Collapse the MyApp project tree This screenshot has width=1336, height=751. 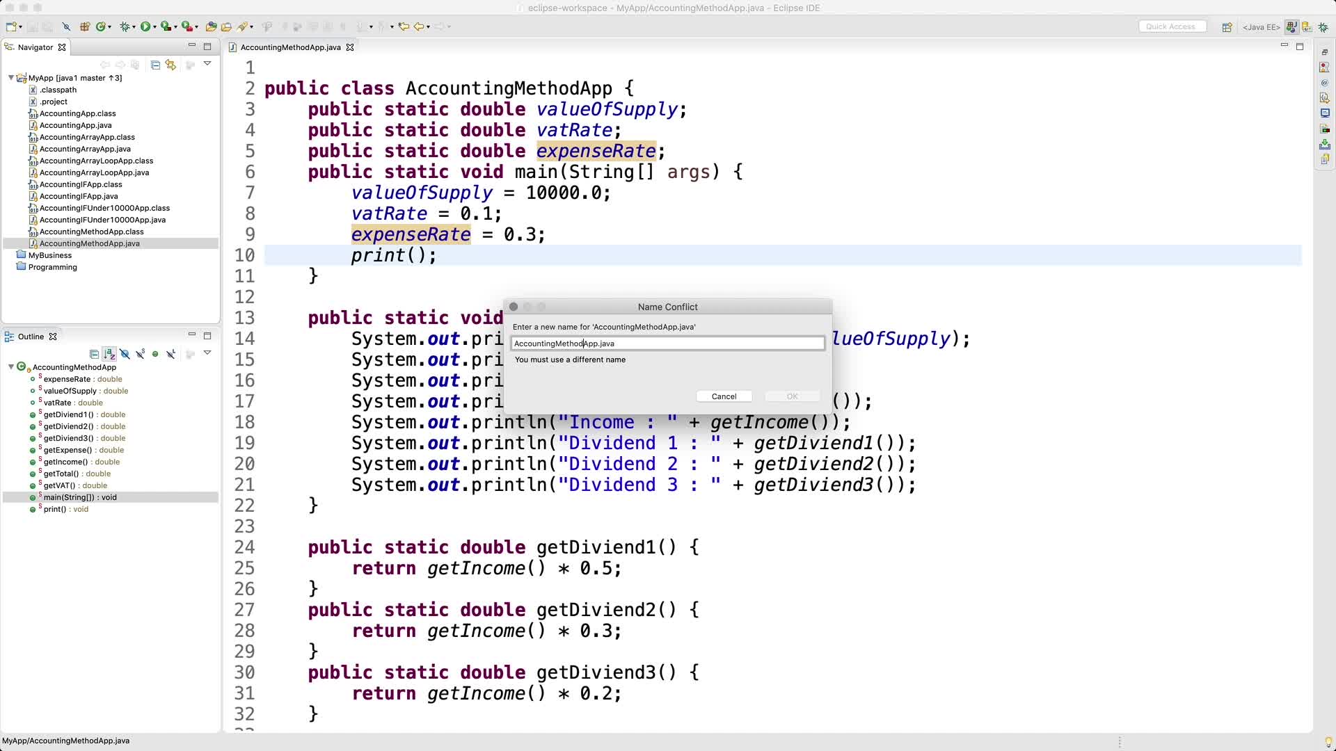[11, 78]
